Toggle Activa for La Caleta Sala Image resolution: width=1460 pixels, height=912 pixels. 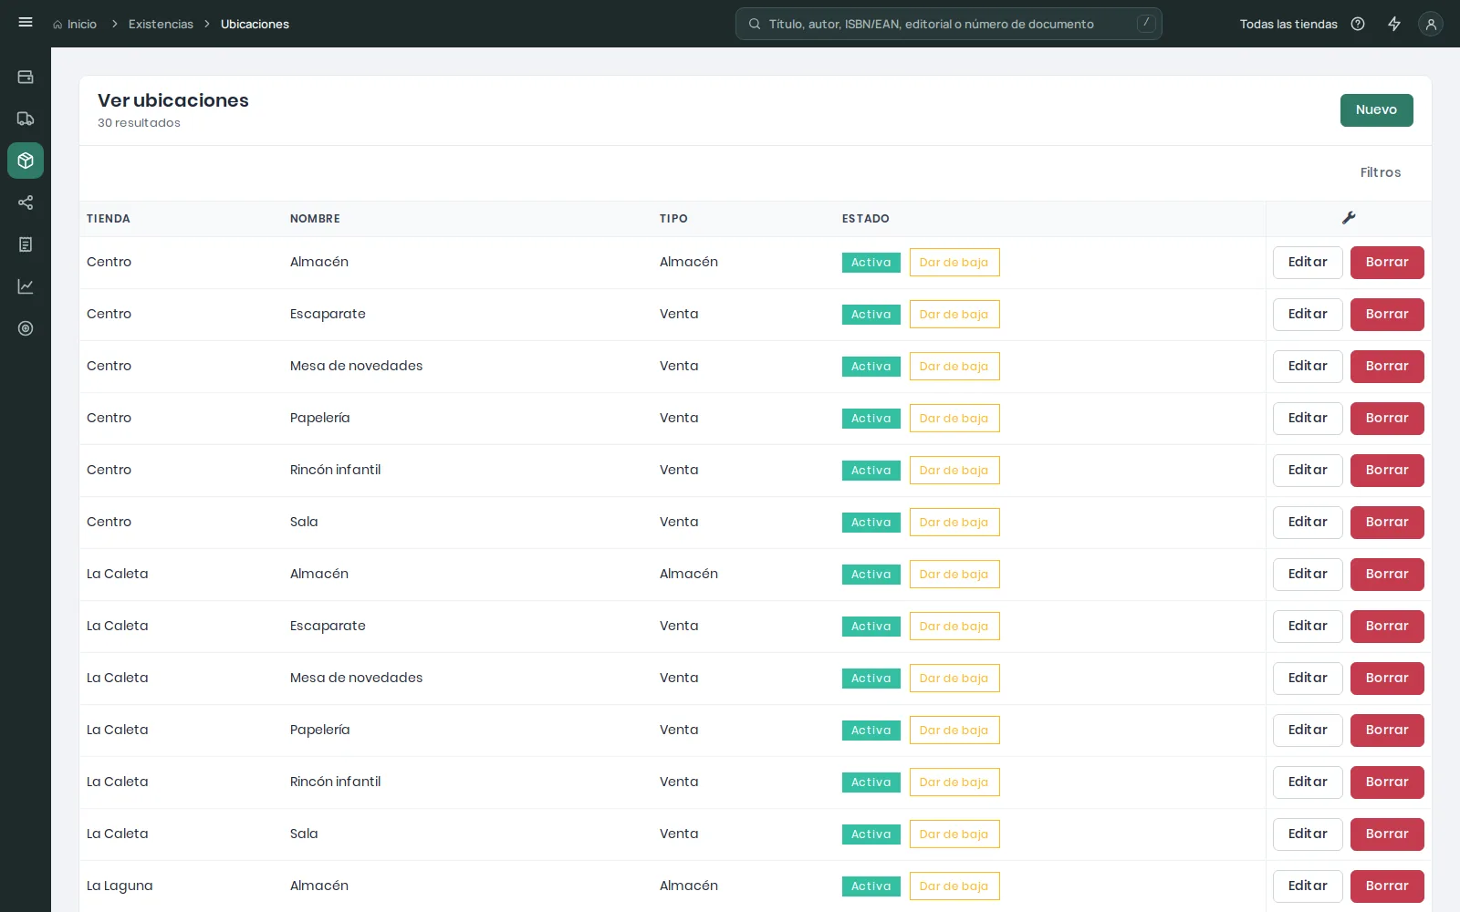click(x=871, y=834)
